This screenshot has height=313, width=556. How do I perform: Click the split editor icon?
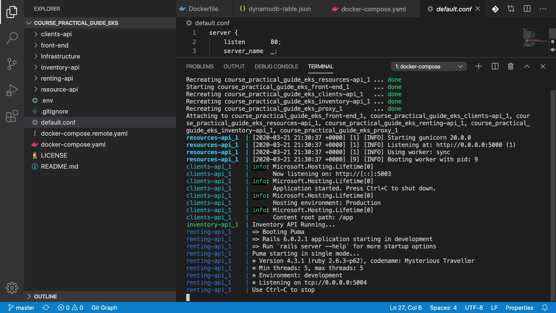pyautogui.click(x=527, y=9)
